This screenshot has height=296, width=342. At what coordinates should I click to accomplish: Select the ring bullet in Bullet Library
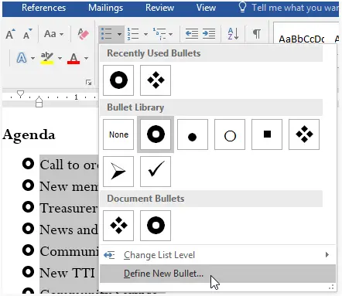[156, 134]
